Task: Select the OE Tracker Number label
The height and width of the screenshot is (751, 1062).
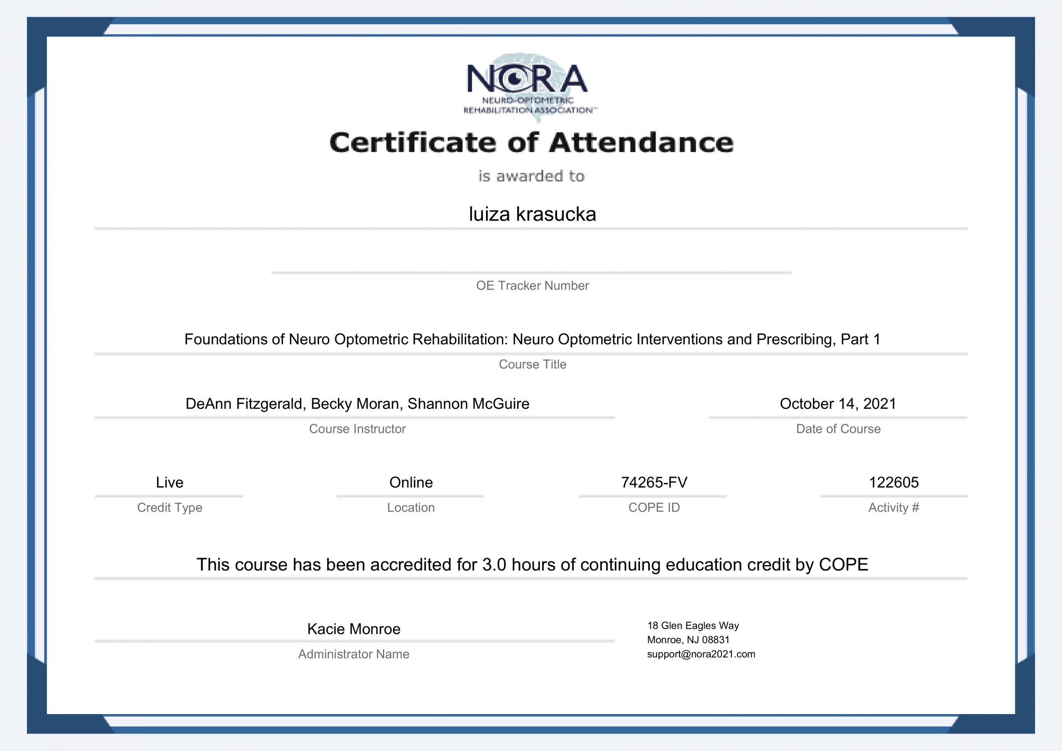Action: pyautogui.click(x=532, y=285)
